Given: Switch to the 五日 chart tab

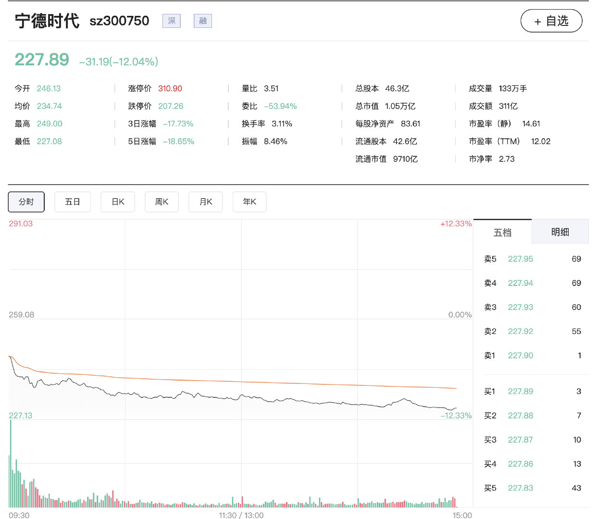Looking at the screenshot, I should click(x=73, y=202).
